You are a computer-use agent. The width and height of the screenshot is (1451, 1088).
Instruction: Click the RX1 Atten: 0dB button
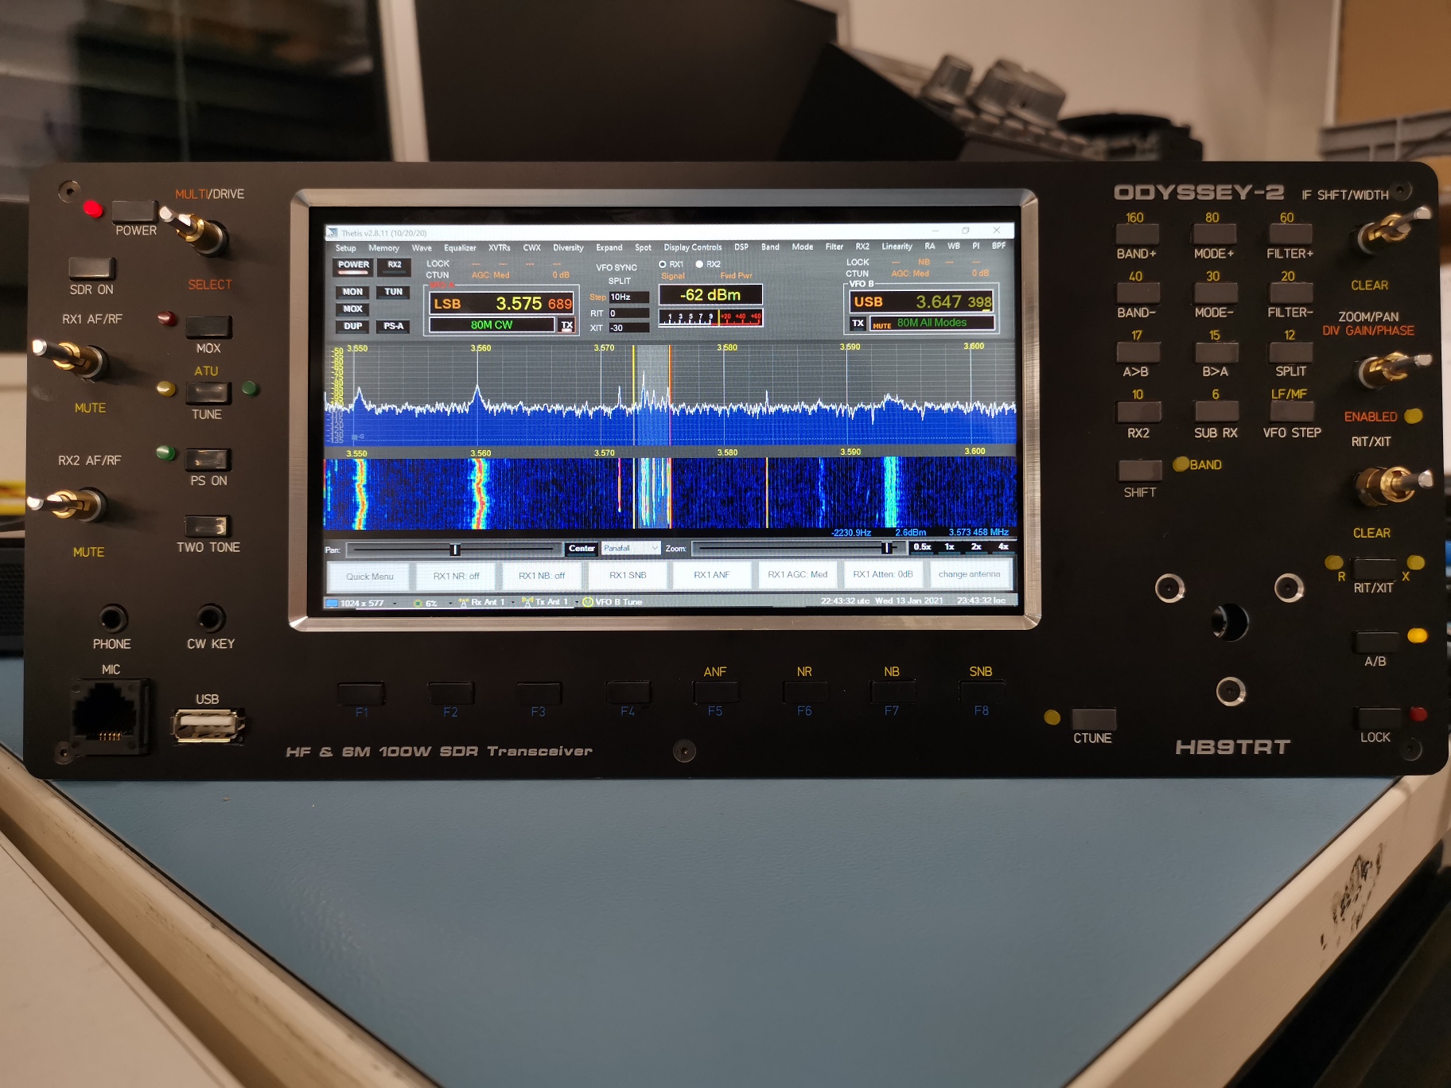point(883,574)
